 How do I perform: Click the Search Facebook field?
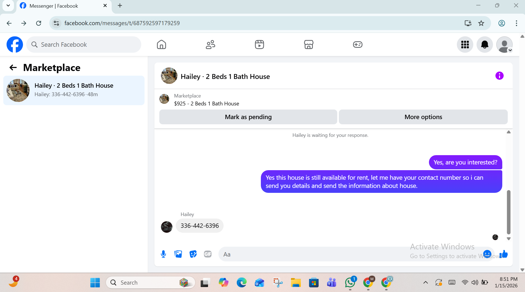pos(84,45)
